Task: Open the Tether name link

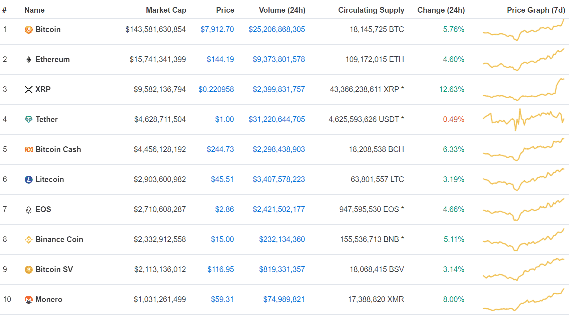Action: pyautogui.click(x=47, y=119)
